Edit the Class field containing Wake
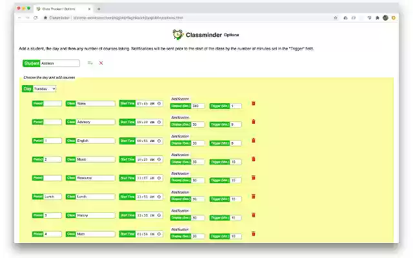Image resolution: width=413 pixels, height=258 pixels. point(96,103)
